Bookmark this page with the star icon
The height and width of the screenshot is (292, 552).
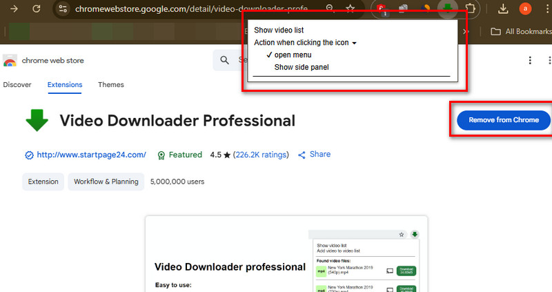pyautogui.click(x=350, y=8)
